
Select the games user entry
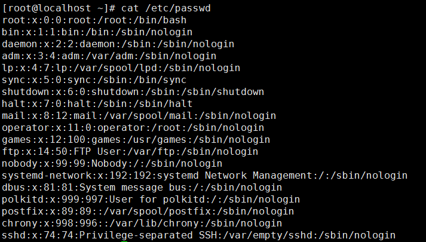click(x=136, y=140)
